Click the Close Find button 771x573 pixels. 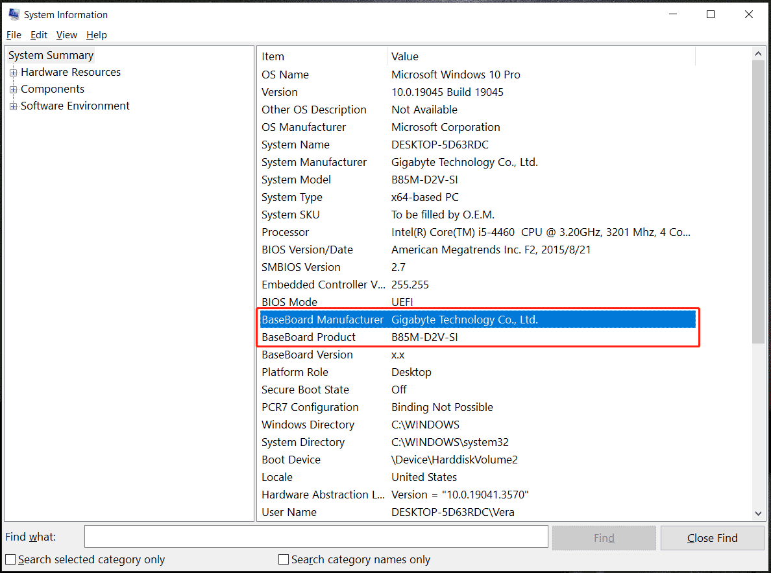(712, 537)
